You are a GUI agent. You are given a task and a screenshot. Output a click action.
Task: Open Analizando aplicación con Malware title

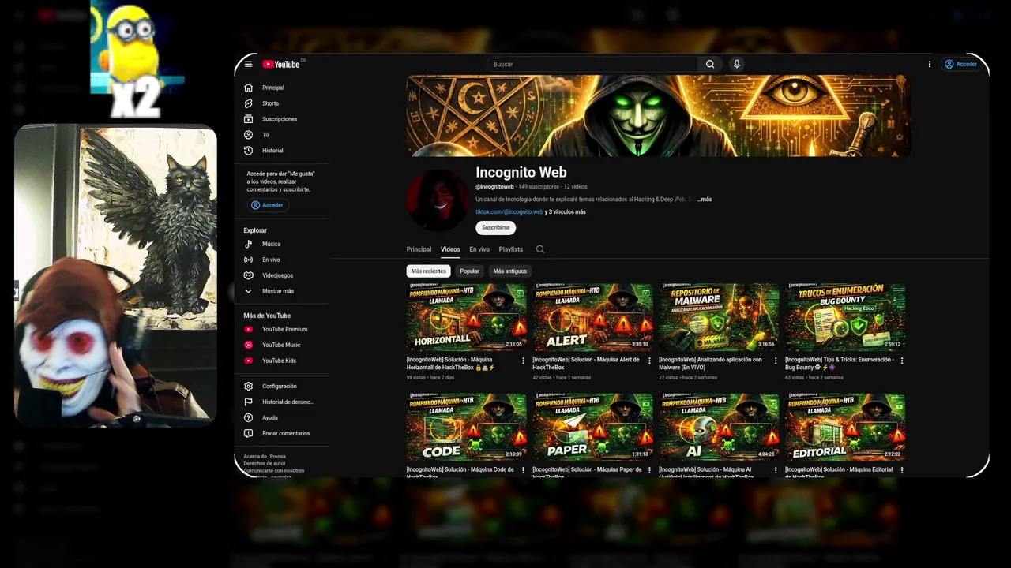[x=711, y=363]
